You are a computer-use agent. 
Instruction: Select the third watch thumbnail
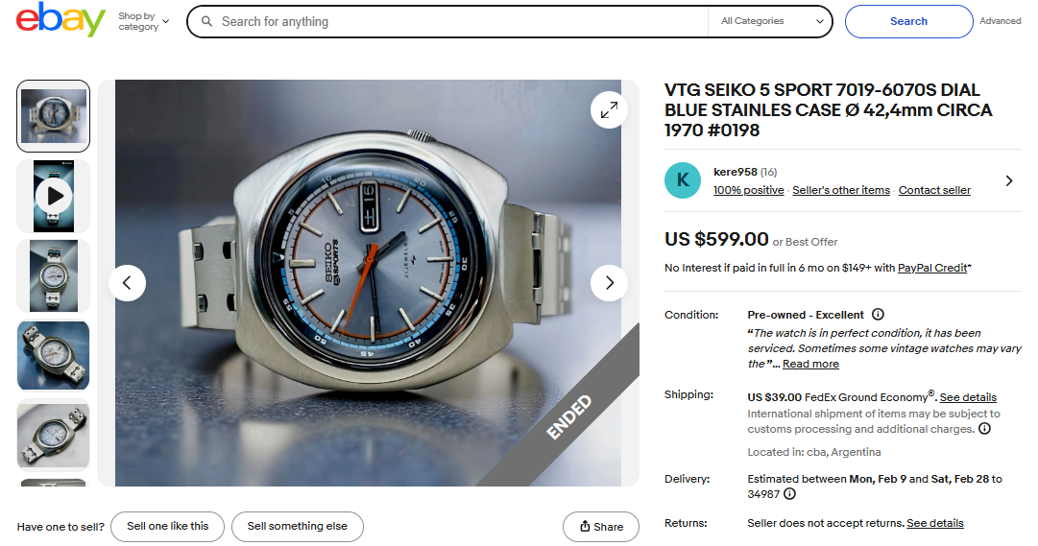(54, 276)
